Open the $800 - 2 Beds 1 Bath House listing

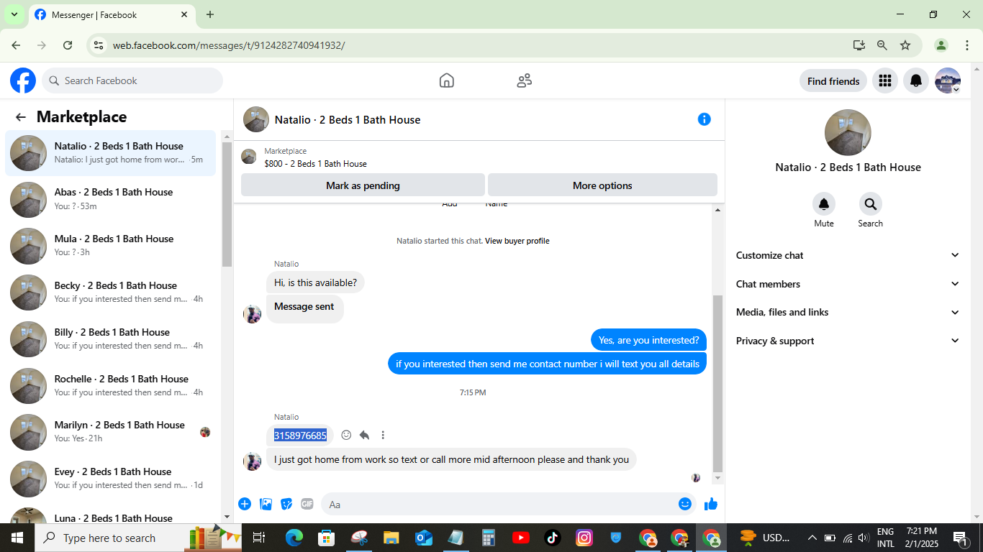pos(315,164)
